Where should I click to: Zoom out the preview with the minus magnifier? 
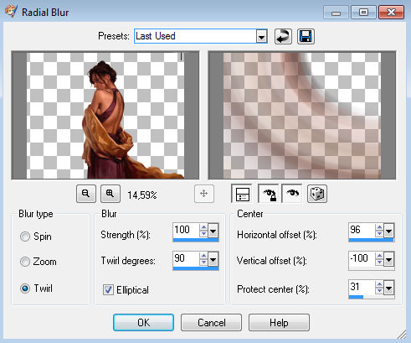pyautogui.click(x=86, y=194)
